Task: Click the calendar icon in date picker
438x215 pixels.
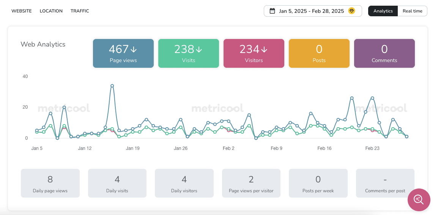Action: pyautogui.click(x=272, y=11)
